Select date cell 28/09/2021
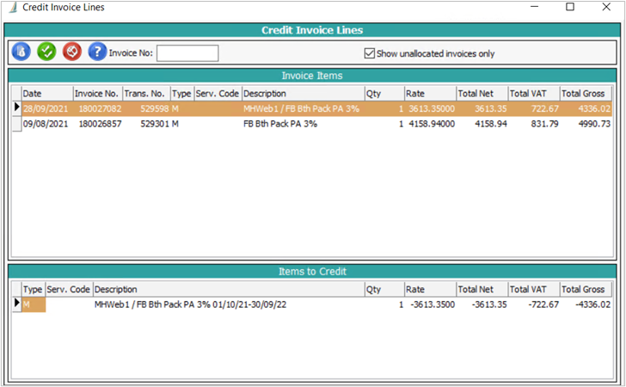626x387 pixels. coord(46,108)
